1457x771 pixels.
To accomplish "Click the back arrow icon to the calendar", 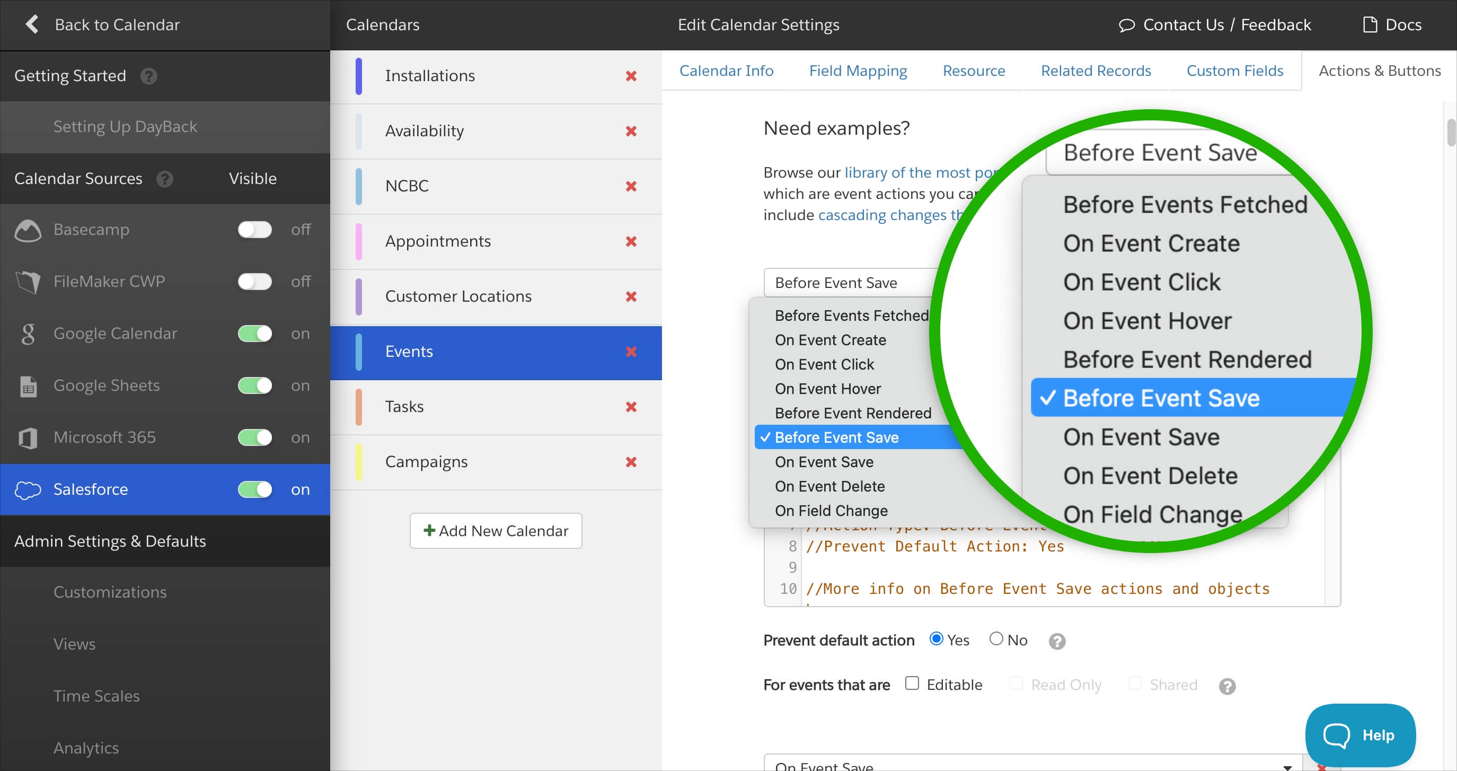I will point(32,24).
